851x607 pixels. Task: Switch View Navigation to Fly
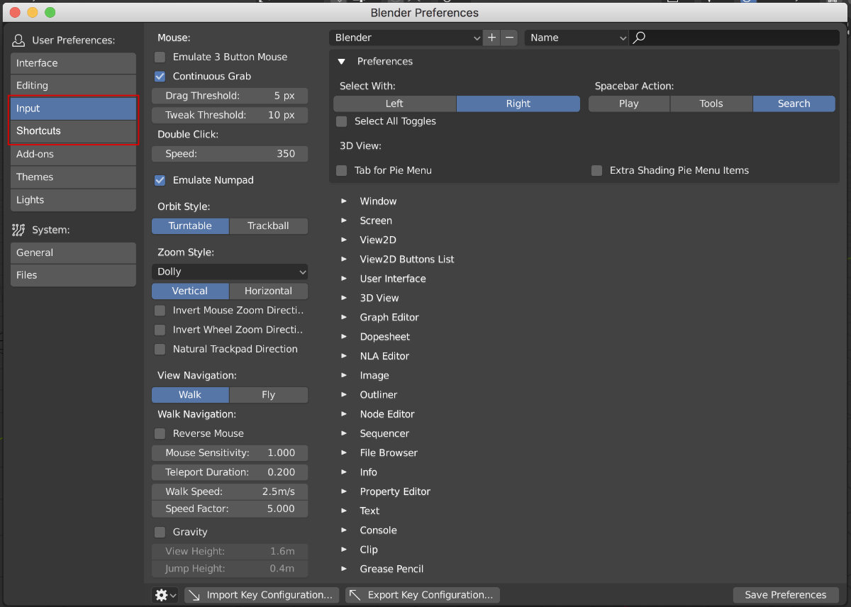tap(269, 395)
